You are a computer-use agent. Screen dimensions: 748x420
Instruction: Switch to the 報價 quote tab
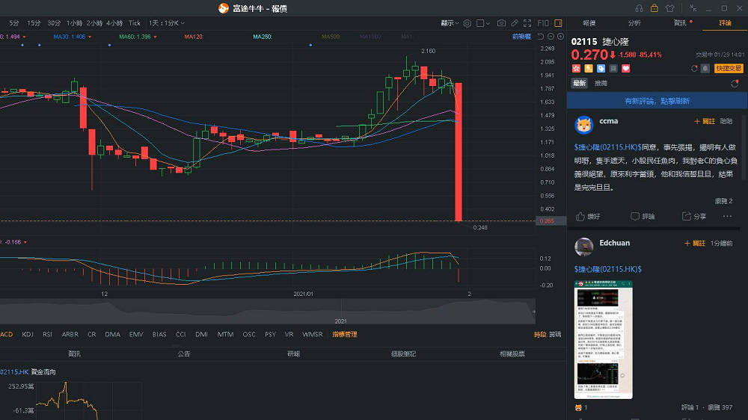[x=589, y=23]
